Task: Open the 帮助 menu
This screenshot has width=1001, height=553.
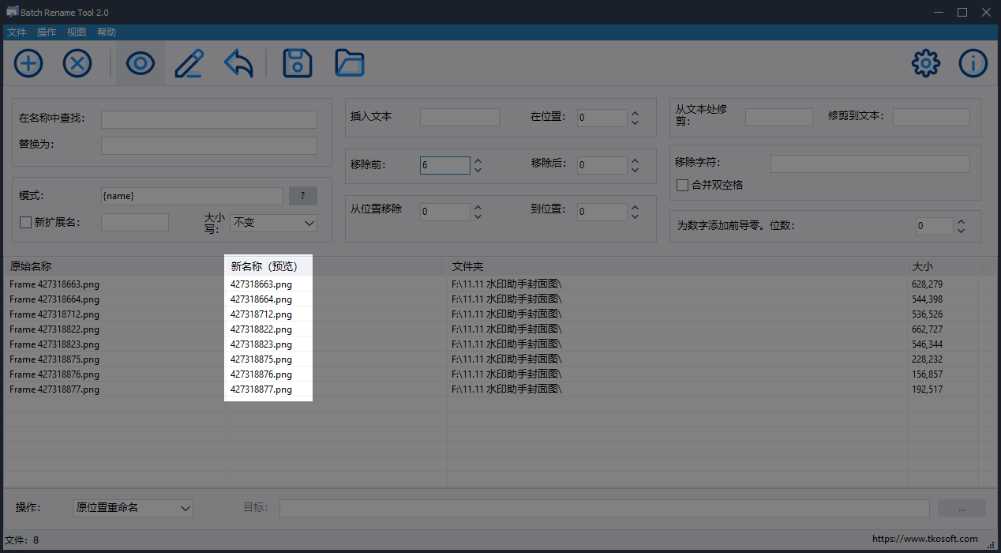Action: pos(107,32)
